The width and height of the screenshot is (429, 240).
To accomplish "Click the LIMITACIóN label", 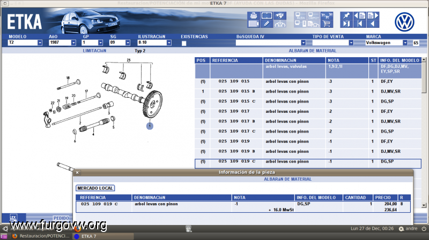I will pos(94,51).
